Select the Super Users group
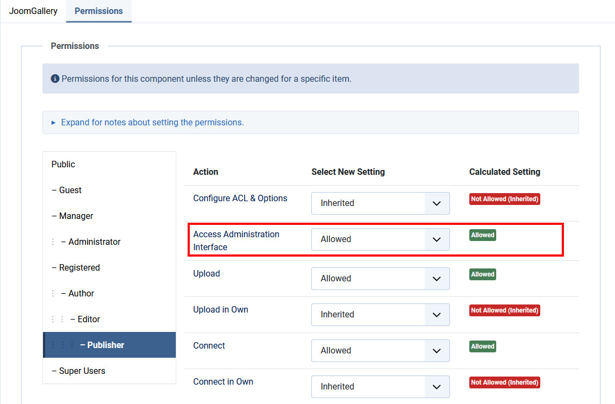Screen dimensions: 615x404 click(110, 371)
